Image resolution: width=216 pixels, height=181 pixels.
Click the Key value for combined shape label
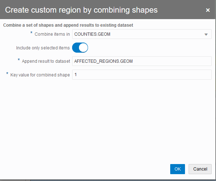40,75
